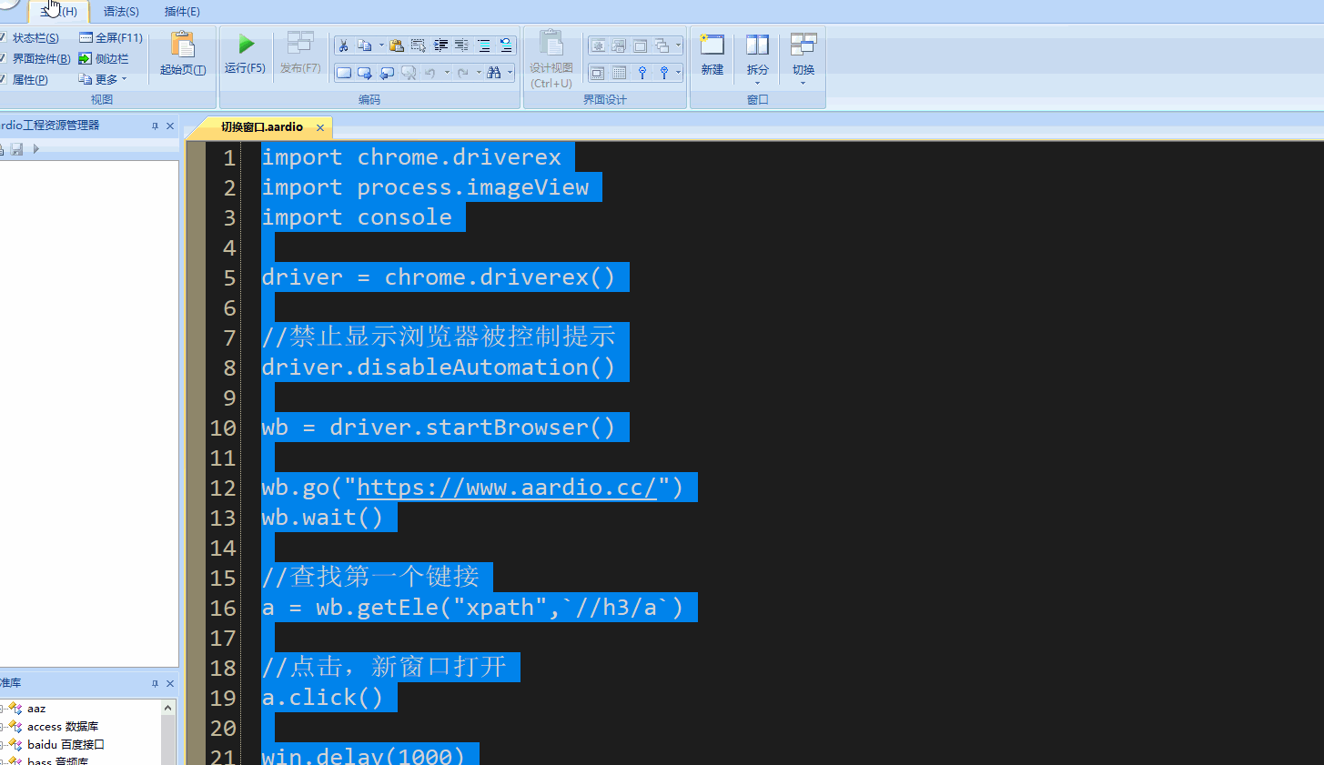
Task: Toggle the 属性(P) checkbox
Action: [3, 79]
